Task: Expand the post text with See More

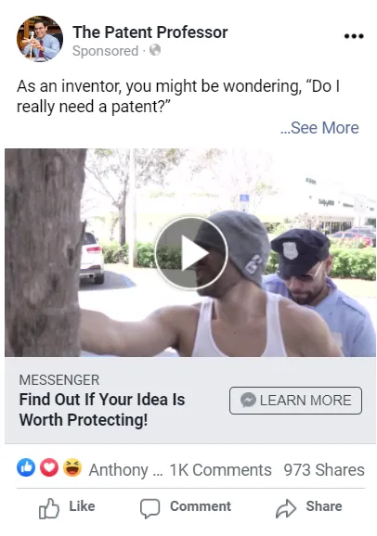Action: click(319, 128)
